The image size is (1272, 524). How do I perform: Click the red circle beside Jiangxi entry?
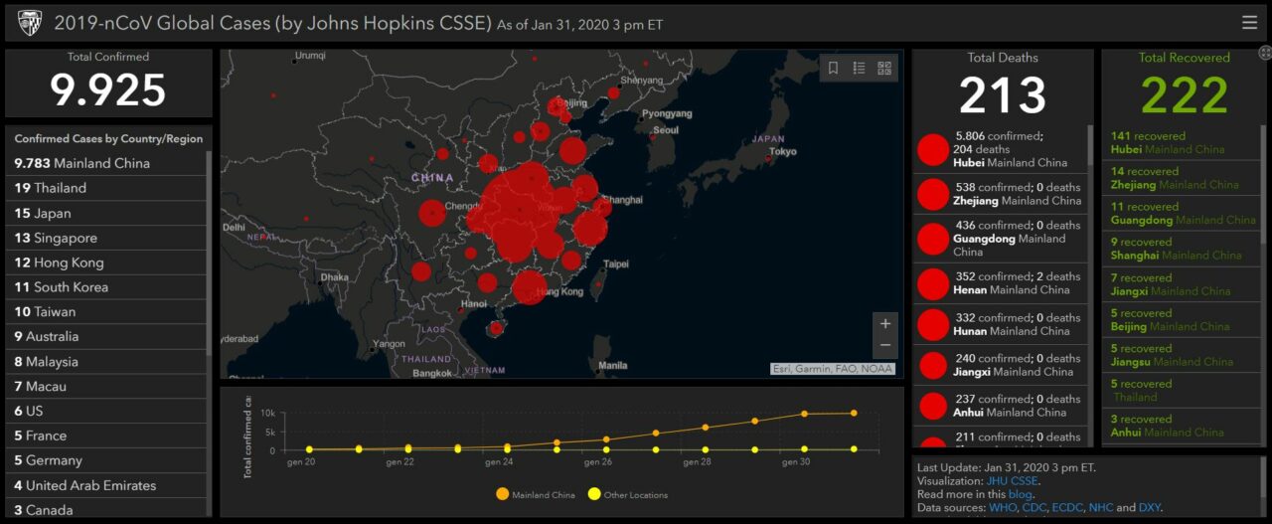click(933, 365)
